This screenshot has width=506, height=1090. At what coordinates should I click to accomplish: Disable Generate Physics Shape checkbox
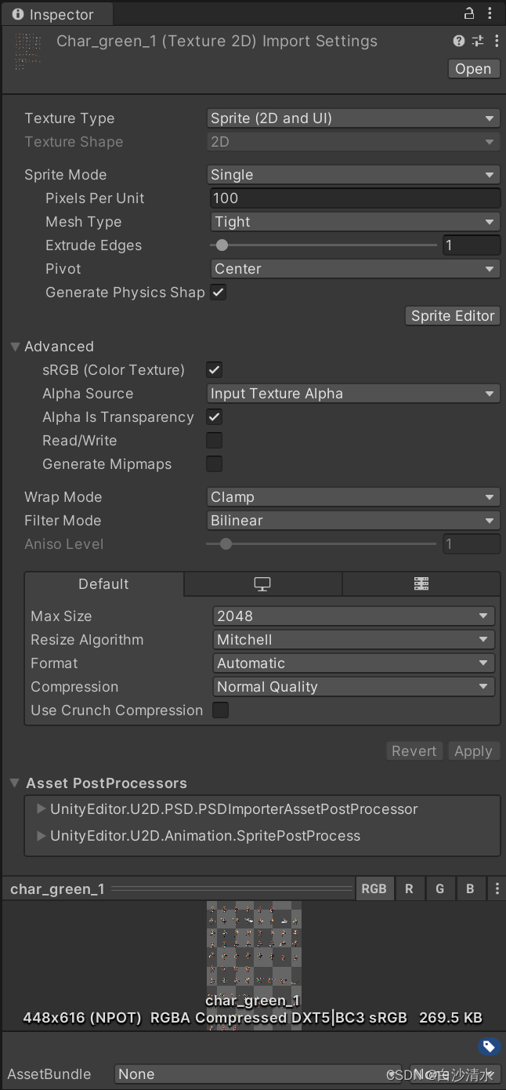point(219,292)
